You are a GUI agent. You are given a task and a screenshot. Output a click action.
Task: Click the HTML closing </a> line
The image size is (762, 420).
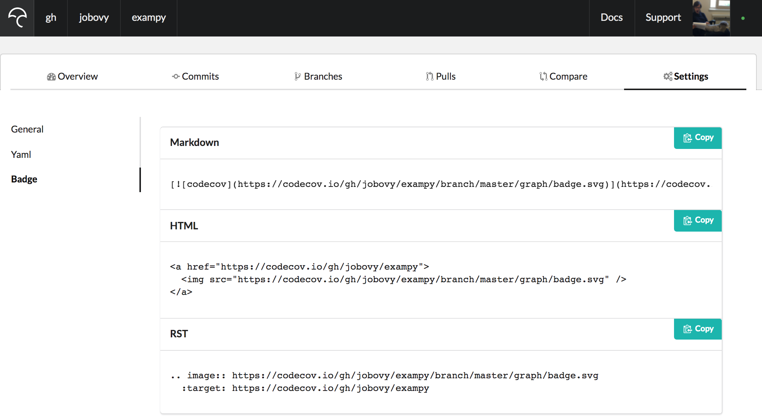click(x=181, y=292)
